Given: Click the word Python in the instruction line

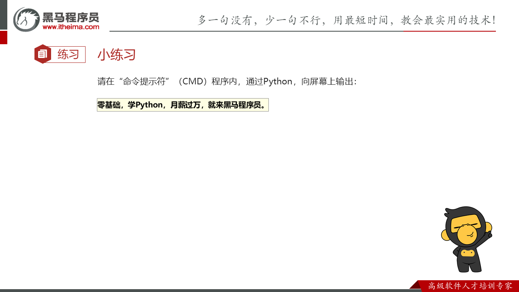Looking at the screenshot, I should [x=278, y=82].
